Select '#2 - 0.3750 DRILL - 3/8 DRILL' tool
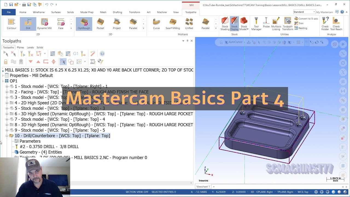The image size is (350, 197). tap(49, 147)
